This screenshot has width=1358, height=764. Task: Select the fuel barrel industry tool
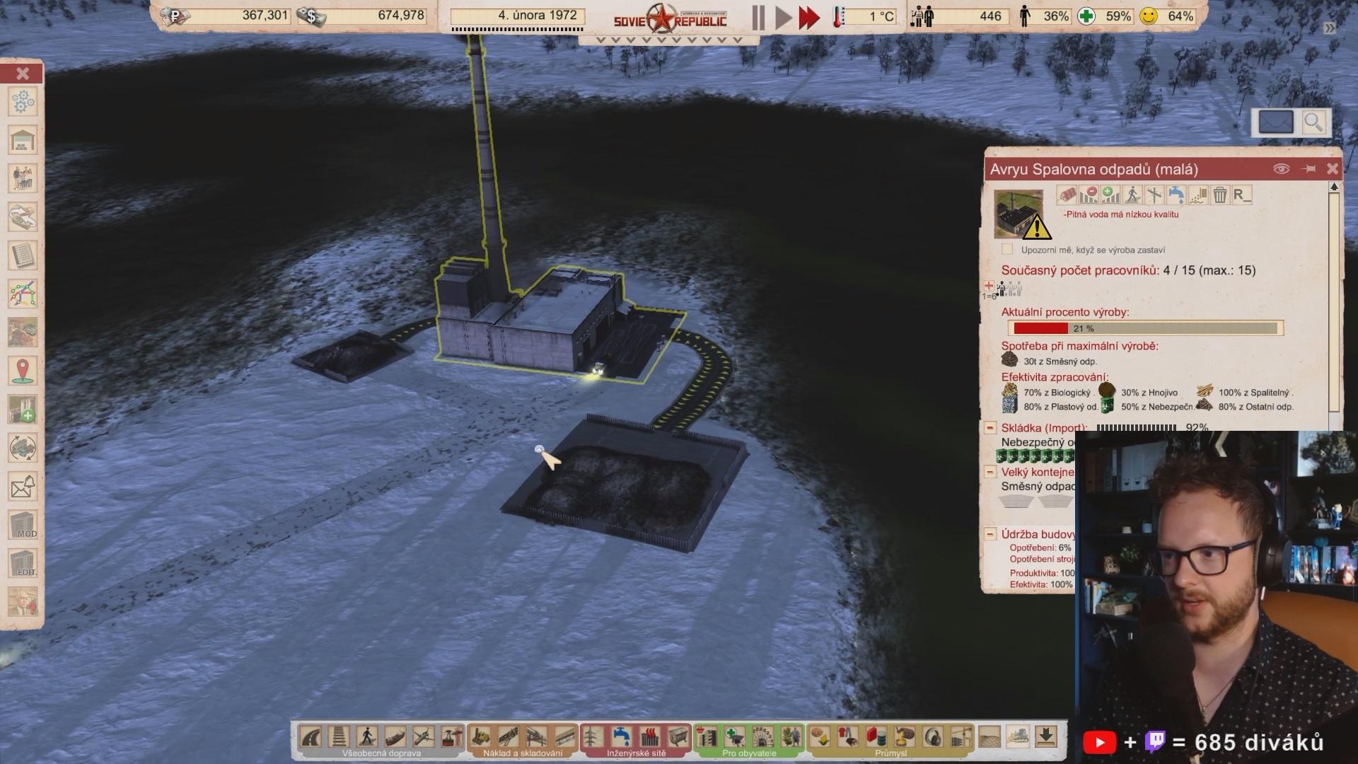pyautogui.click(x=876, y=737)
